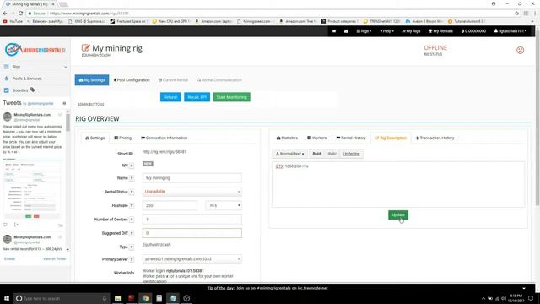The image size is (540, 304).
Task: Click the blue Refresh button
Action: point(170,97)
